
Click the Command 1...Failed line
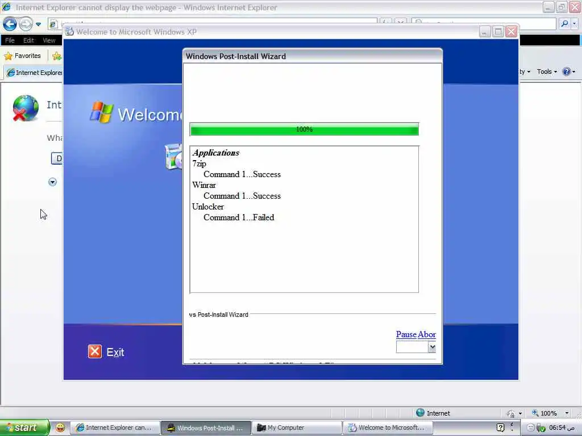point(239,217)
